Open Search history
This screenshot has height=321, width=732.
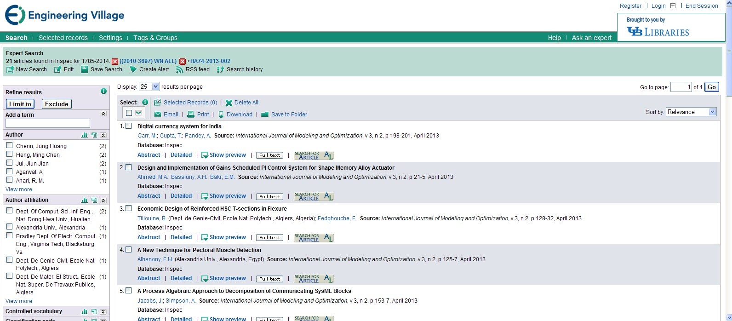[x=240, y=69]
